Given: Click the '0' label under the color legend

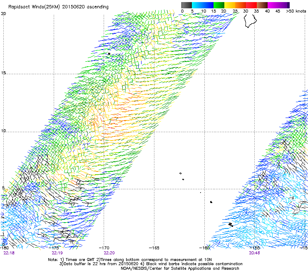Looking at the screenshot, I should pos(182,11).
